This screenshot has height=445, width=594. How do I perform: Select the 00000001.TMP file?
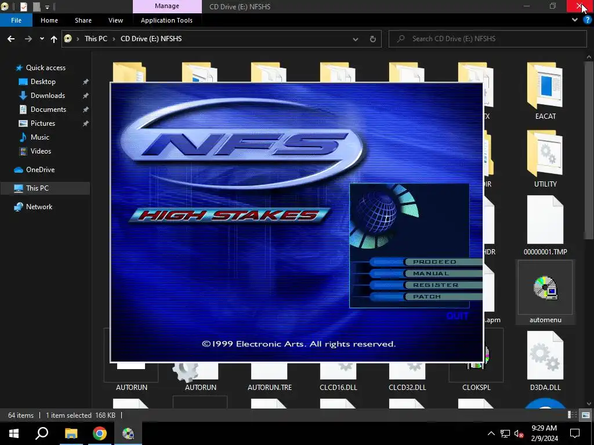click(545, 225)
